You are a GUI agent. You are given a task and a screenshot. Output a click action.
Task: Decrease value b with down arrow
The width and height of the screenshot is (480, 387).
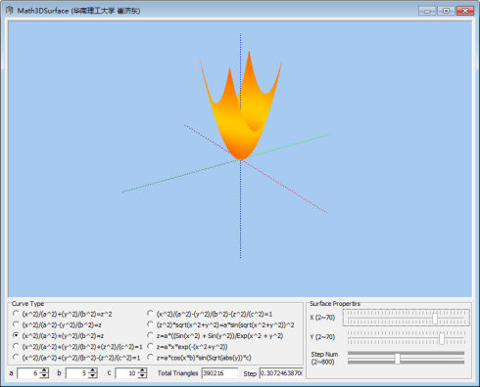coord(93,375)
